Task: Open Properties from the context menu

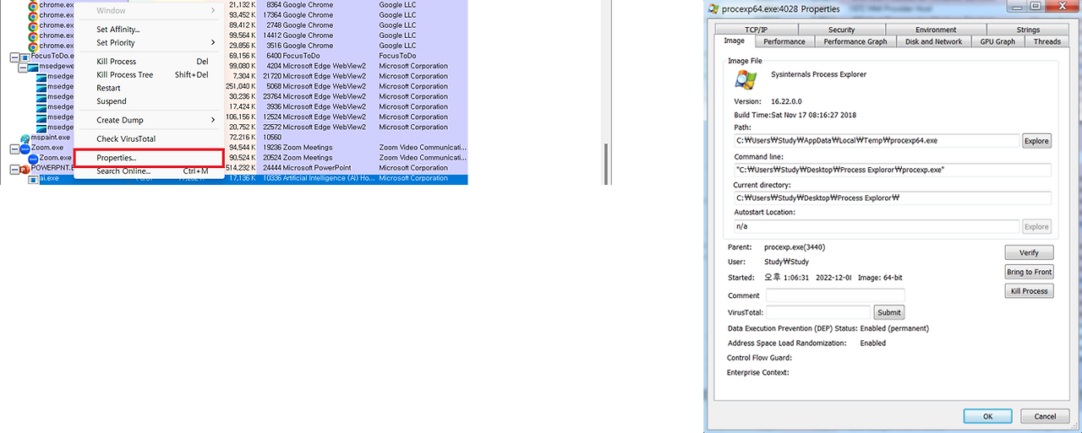Action: pos(149,158)
